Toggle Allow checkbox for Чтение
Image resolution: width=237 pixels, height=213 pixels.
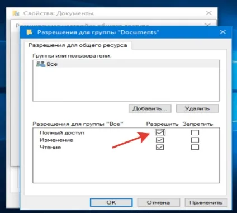coord(160,147)
